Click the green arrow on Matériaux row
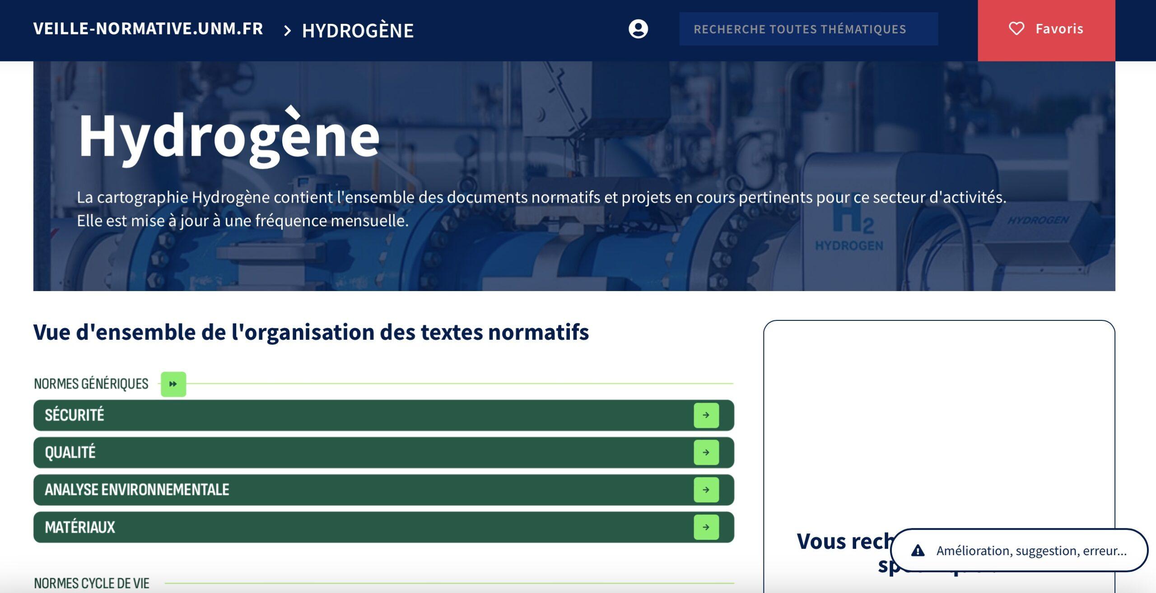Screen dimensions: 1156x593 [706, 527]
